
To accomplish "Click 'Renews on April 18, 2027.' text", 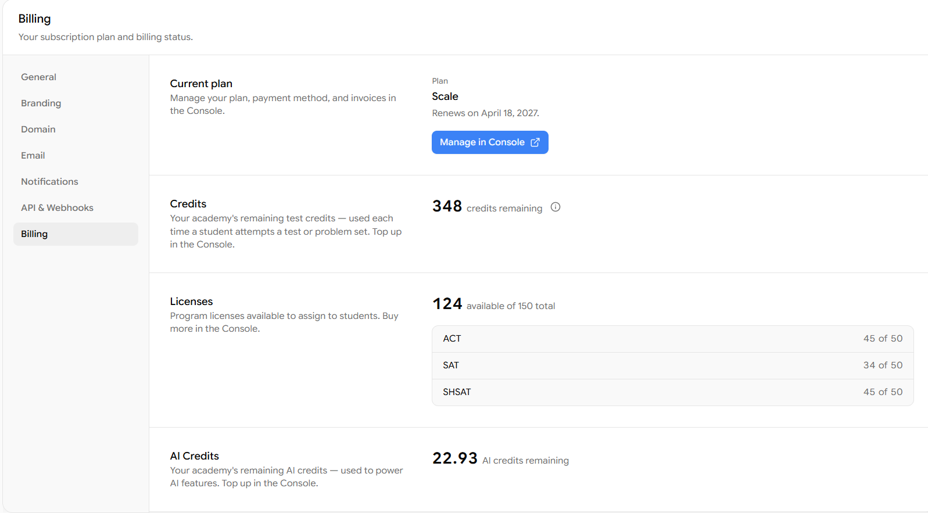I will [x=486, y=113].
